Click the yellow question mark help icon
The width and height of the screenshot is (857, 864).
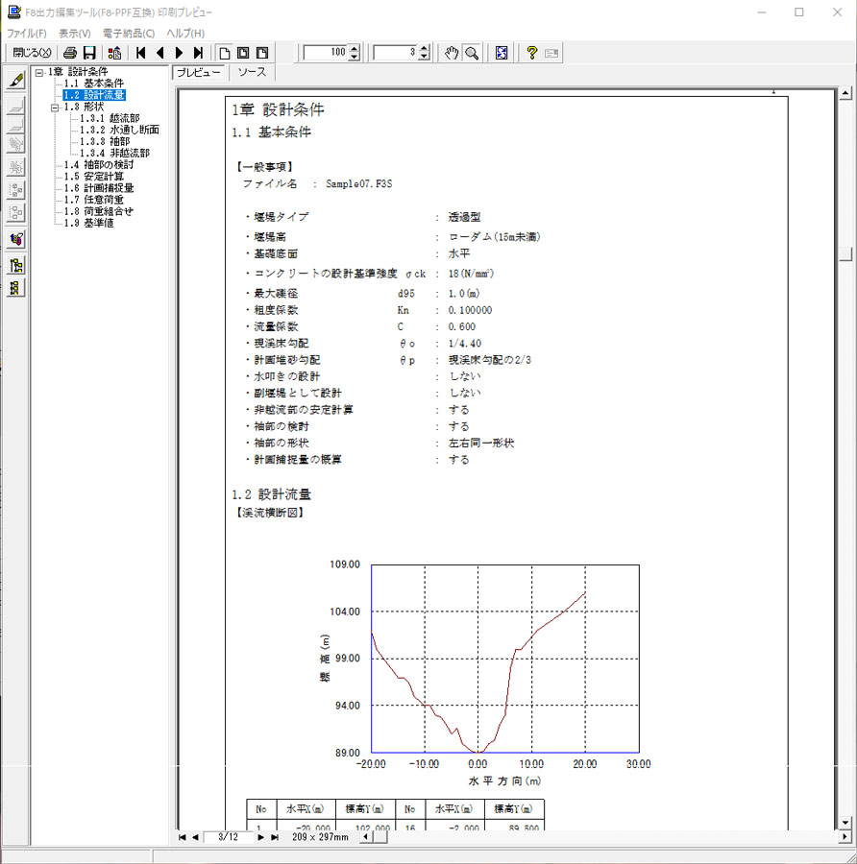click(530, 53)
